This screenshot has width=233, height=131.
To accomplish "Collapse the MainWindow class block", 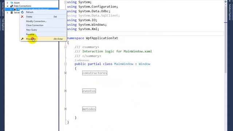I will tap(65, 64).
